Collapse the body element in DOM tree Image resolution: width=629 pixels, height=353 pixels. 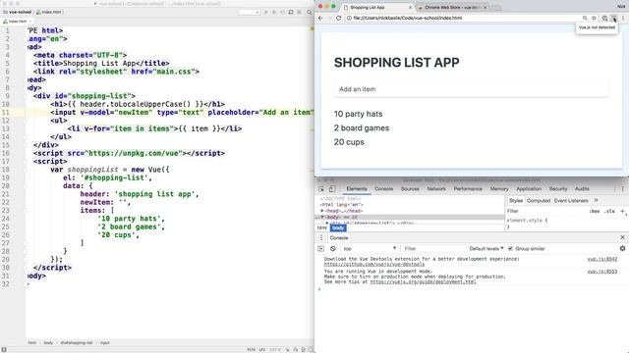pyautogui.click(x=322, y=217)
